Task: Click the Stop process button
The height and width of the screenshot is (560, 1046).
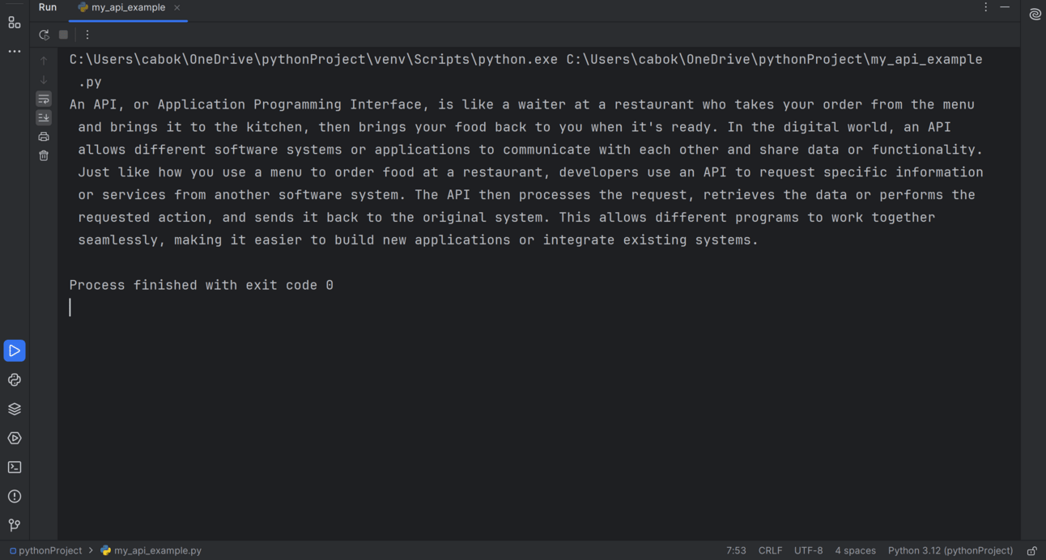Action: tap(64, 35)
